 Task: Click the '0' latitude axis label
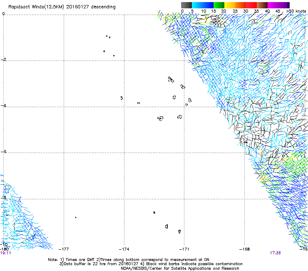(x=3, y=14)
